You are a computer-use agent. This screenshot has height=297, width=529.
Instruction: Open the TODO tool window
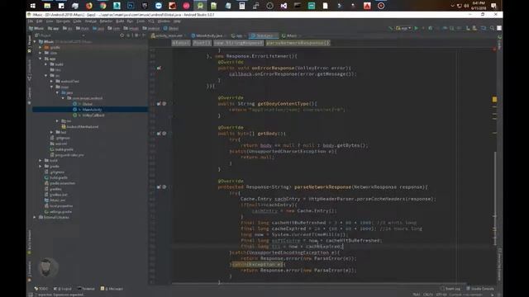pos(41,289)
